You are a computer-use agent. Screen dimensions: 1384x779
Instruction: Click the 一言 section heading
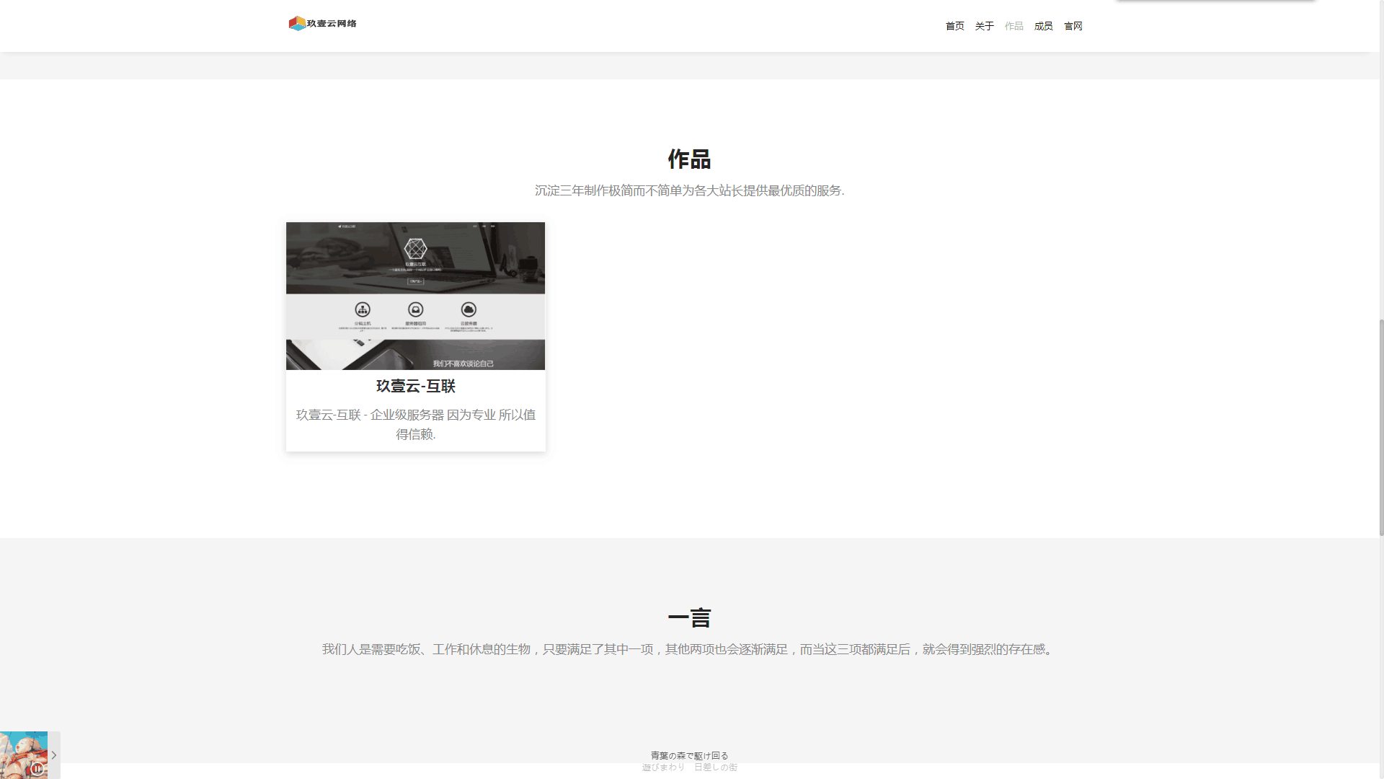pyautogui.click(x=689, y=617)
